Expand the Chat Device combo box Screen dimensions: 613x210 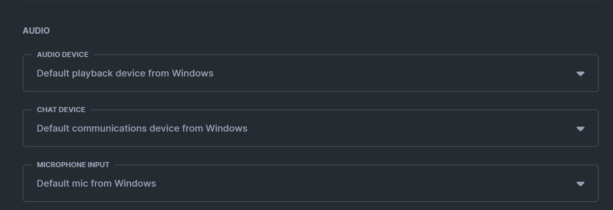click(x=310, y=129)
